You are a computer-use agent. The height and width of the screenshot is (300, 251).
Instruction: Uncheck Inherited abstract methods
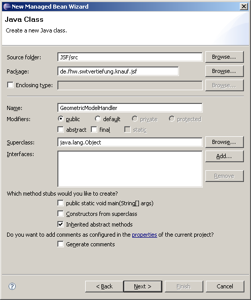[x=60, y=224]
